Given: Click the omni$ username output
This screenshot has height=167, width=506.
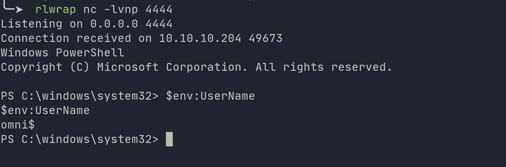Looking at the screenshot, I should point(18,125).
